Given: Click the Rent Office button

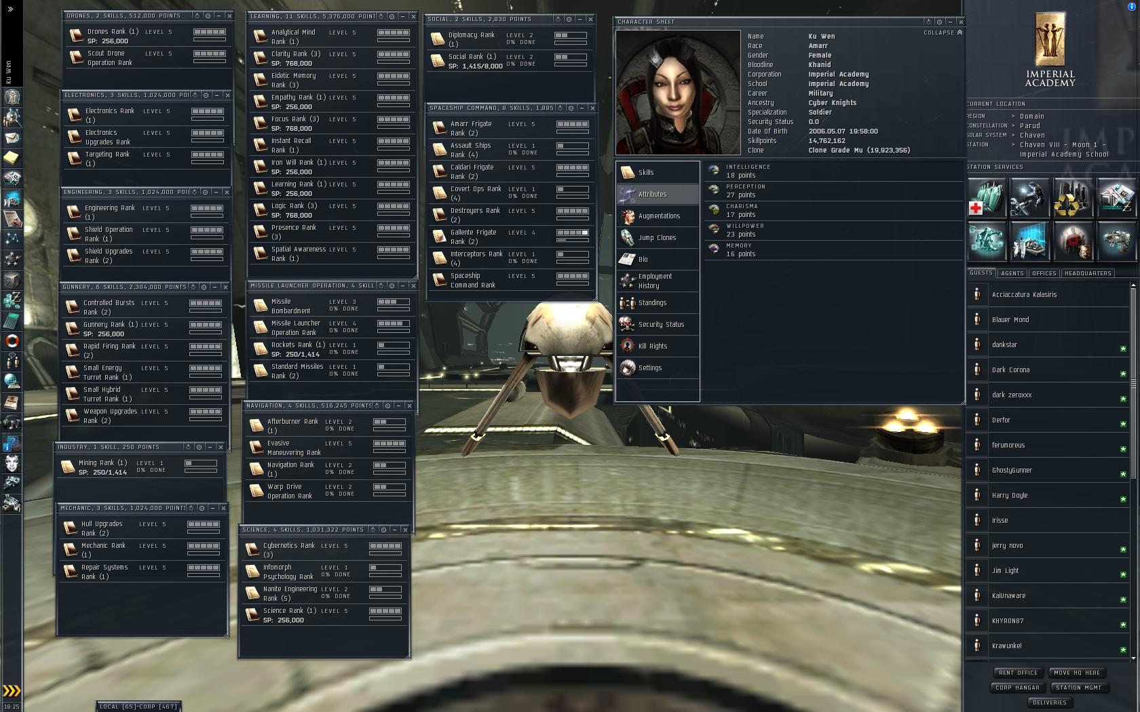Looking at the screenshot, I should point(1018,673).
